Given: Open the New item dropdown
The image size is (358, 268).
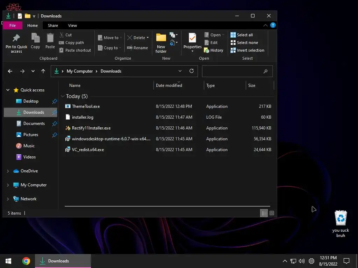Looking at the screenshot, I should (173, 35).
